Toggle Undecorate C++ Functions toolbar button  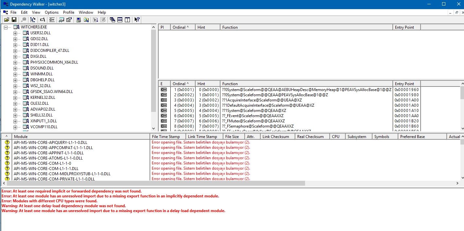coord(52,20)
